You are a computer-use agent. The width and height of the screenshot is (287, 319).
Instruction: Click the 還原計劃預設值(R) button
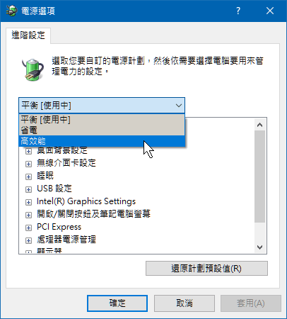pos(206,269)
